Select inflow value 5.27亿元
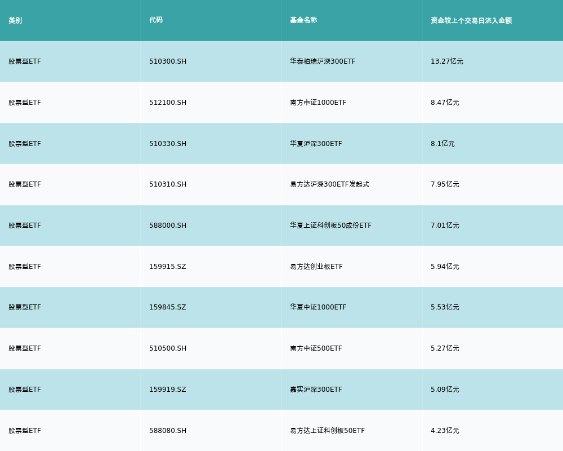 [445, 348]
